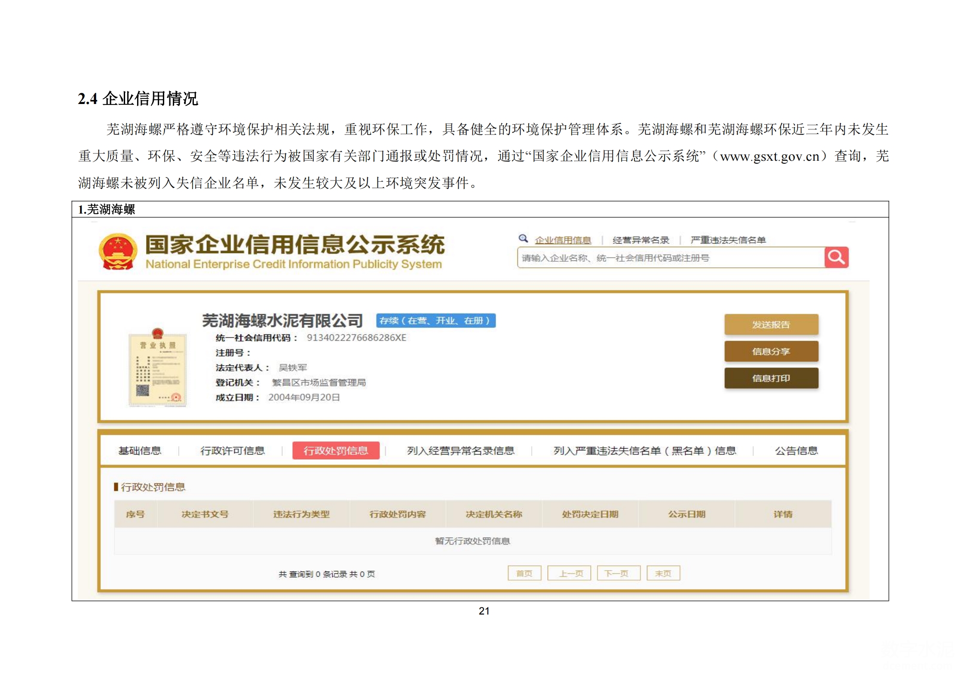This screenshot has width=965, height=682.
Task: Open the business license thumbnail image
Action: pos(158,368)
